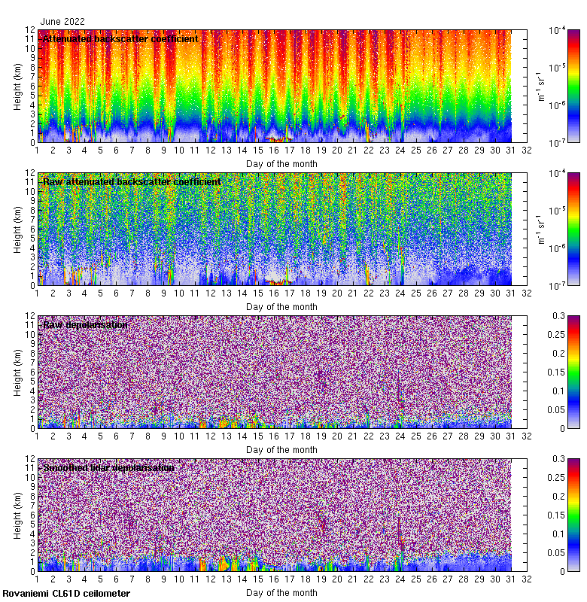The image size is (587, 602).
Task: Click the 'Raw depolarisation' plot title
Action: pos(85,325)
